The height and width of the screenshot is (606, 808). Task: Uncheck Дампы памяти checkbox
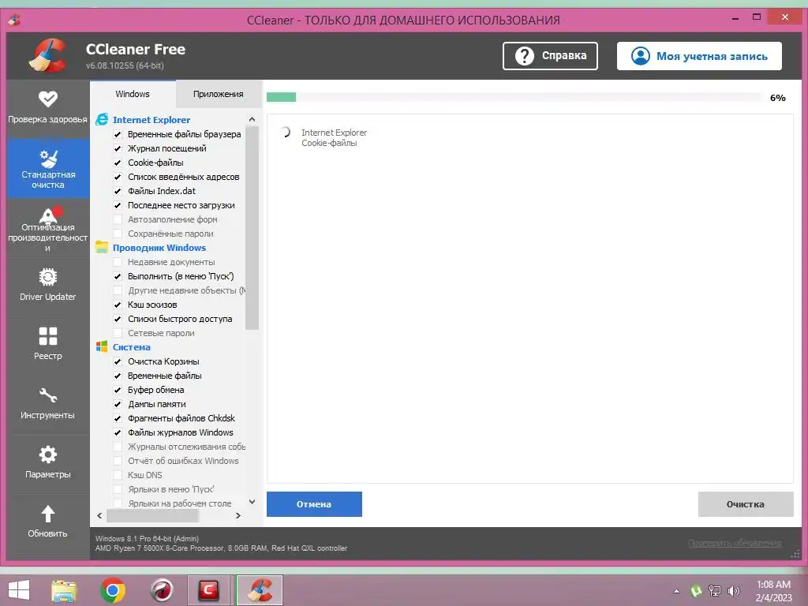click(118, 404)
